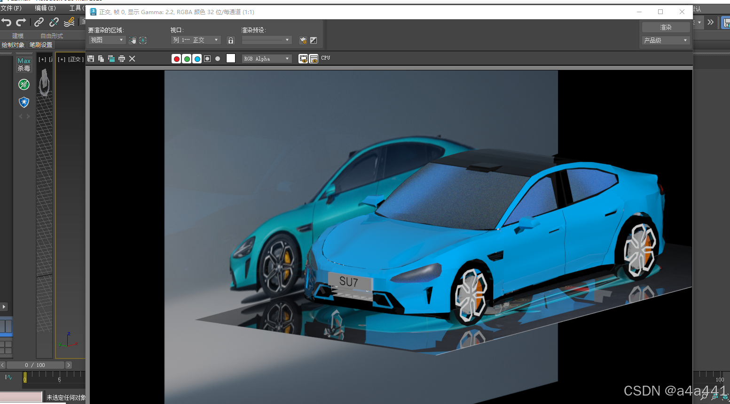Toggle the monochrome display circle
Screen dimensions: 730x404
[218, 59]
